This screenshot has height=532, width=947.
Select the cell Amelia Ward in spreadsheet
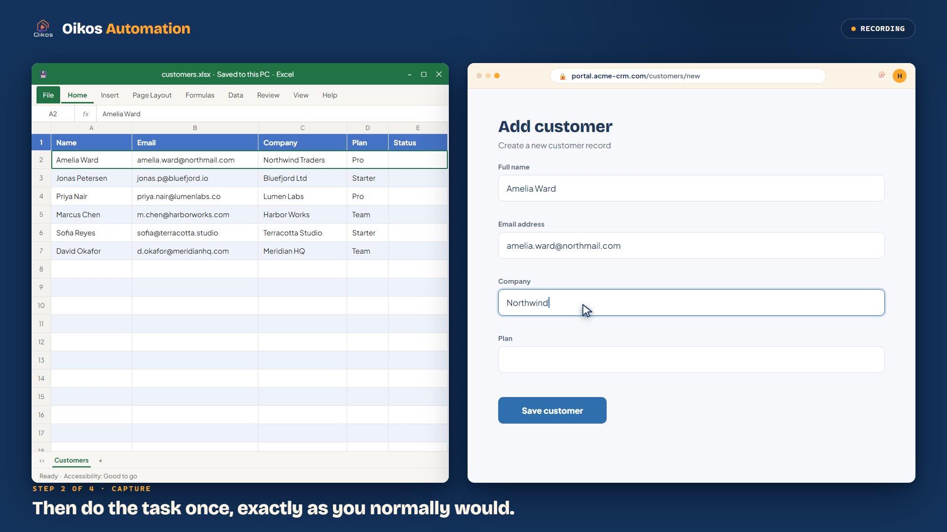click(91, 160)
